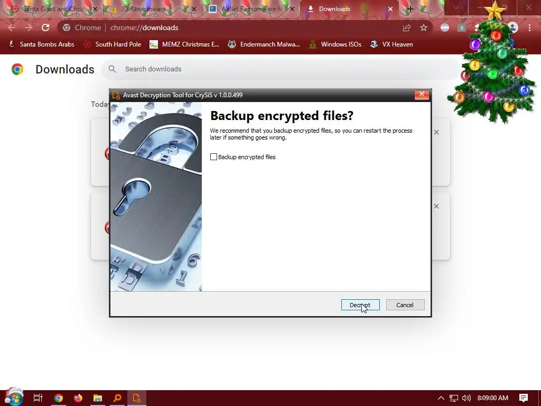Tick the Backup encrypted files checkbox
Image resolution: width=541 pixels, height=406 pixels.
point(213,156)
